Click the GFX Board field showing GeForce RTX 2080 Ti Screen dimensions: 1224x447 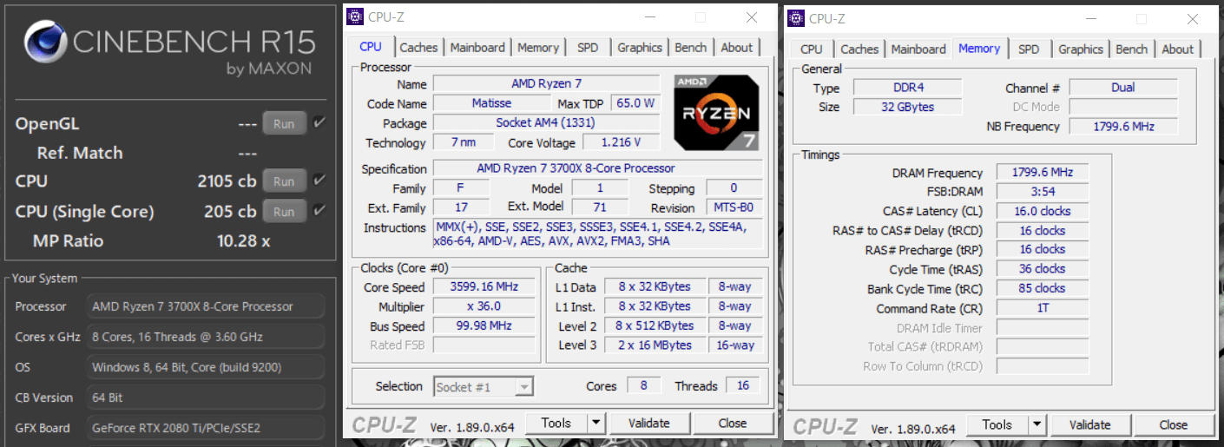click(x=206, y=428)
